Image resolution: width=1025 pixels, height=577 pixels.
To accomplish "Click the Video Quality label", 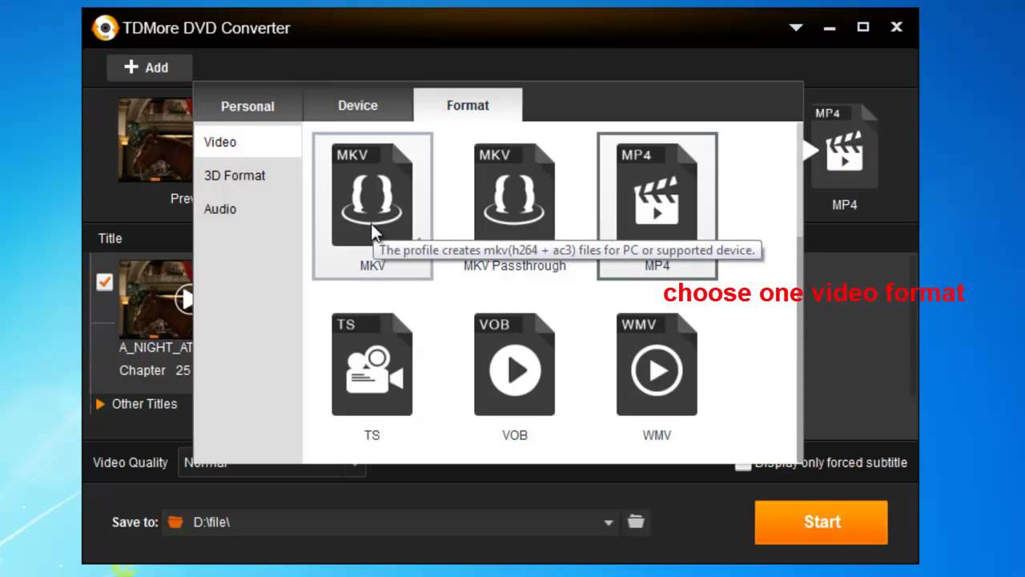I will 131,462.
